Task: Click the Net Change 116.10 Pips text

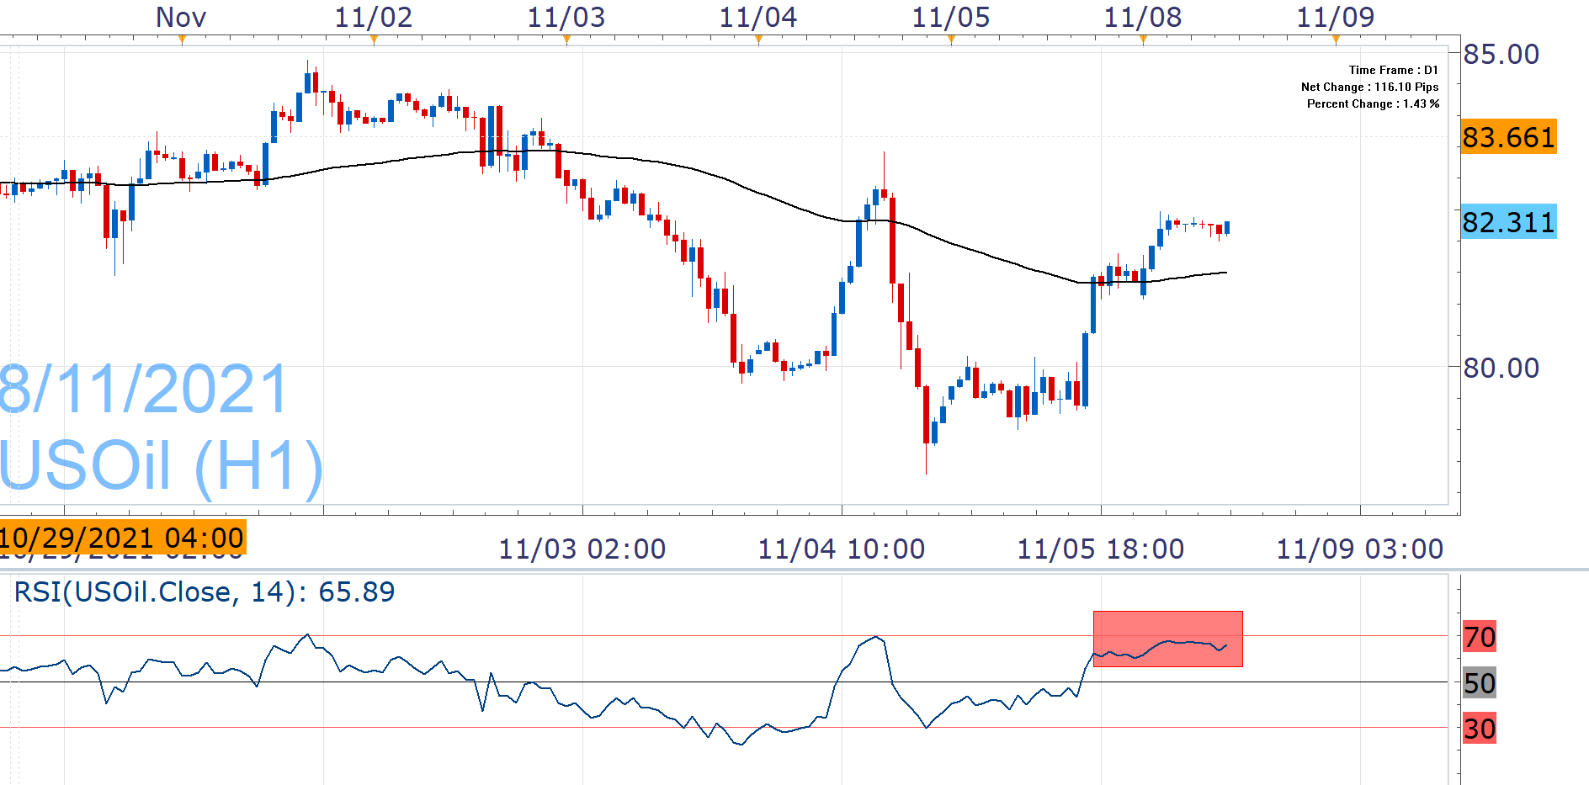Action: point(1369,88)
